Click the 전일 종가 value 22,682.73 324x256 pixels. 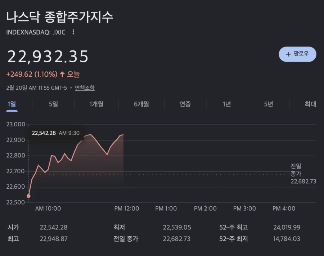pos(177,239)
